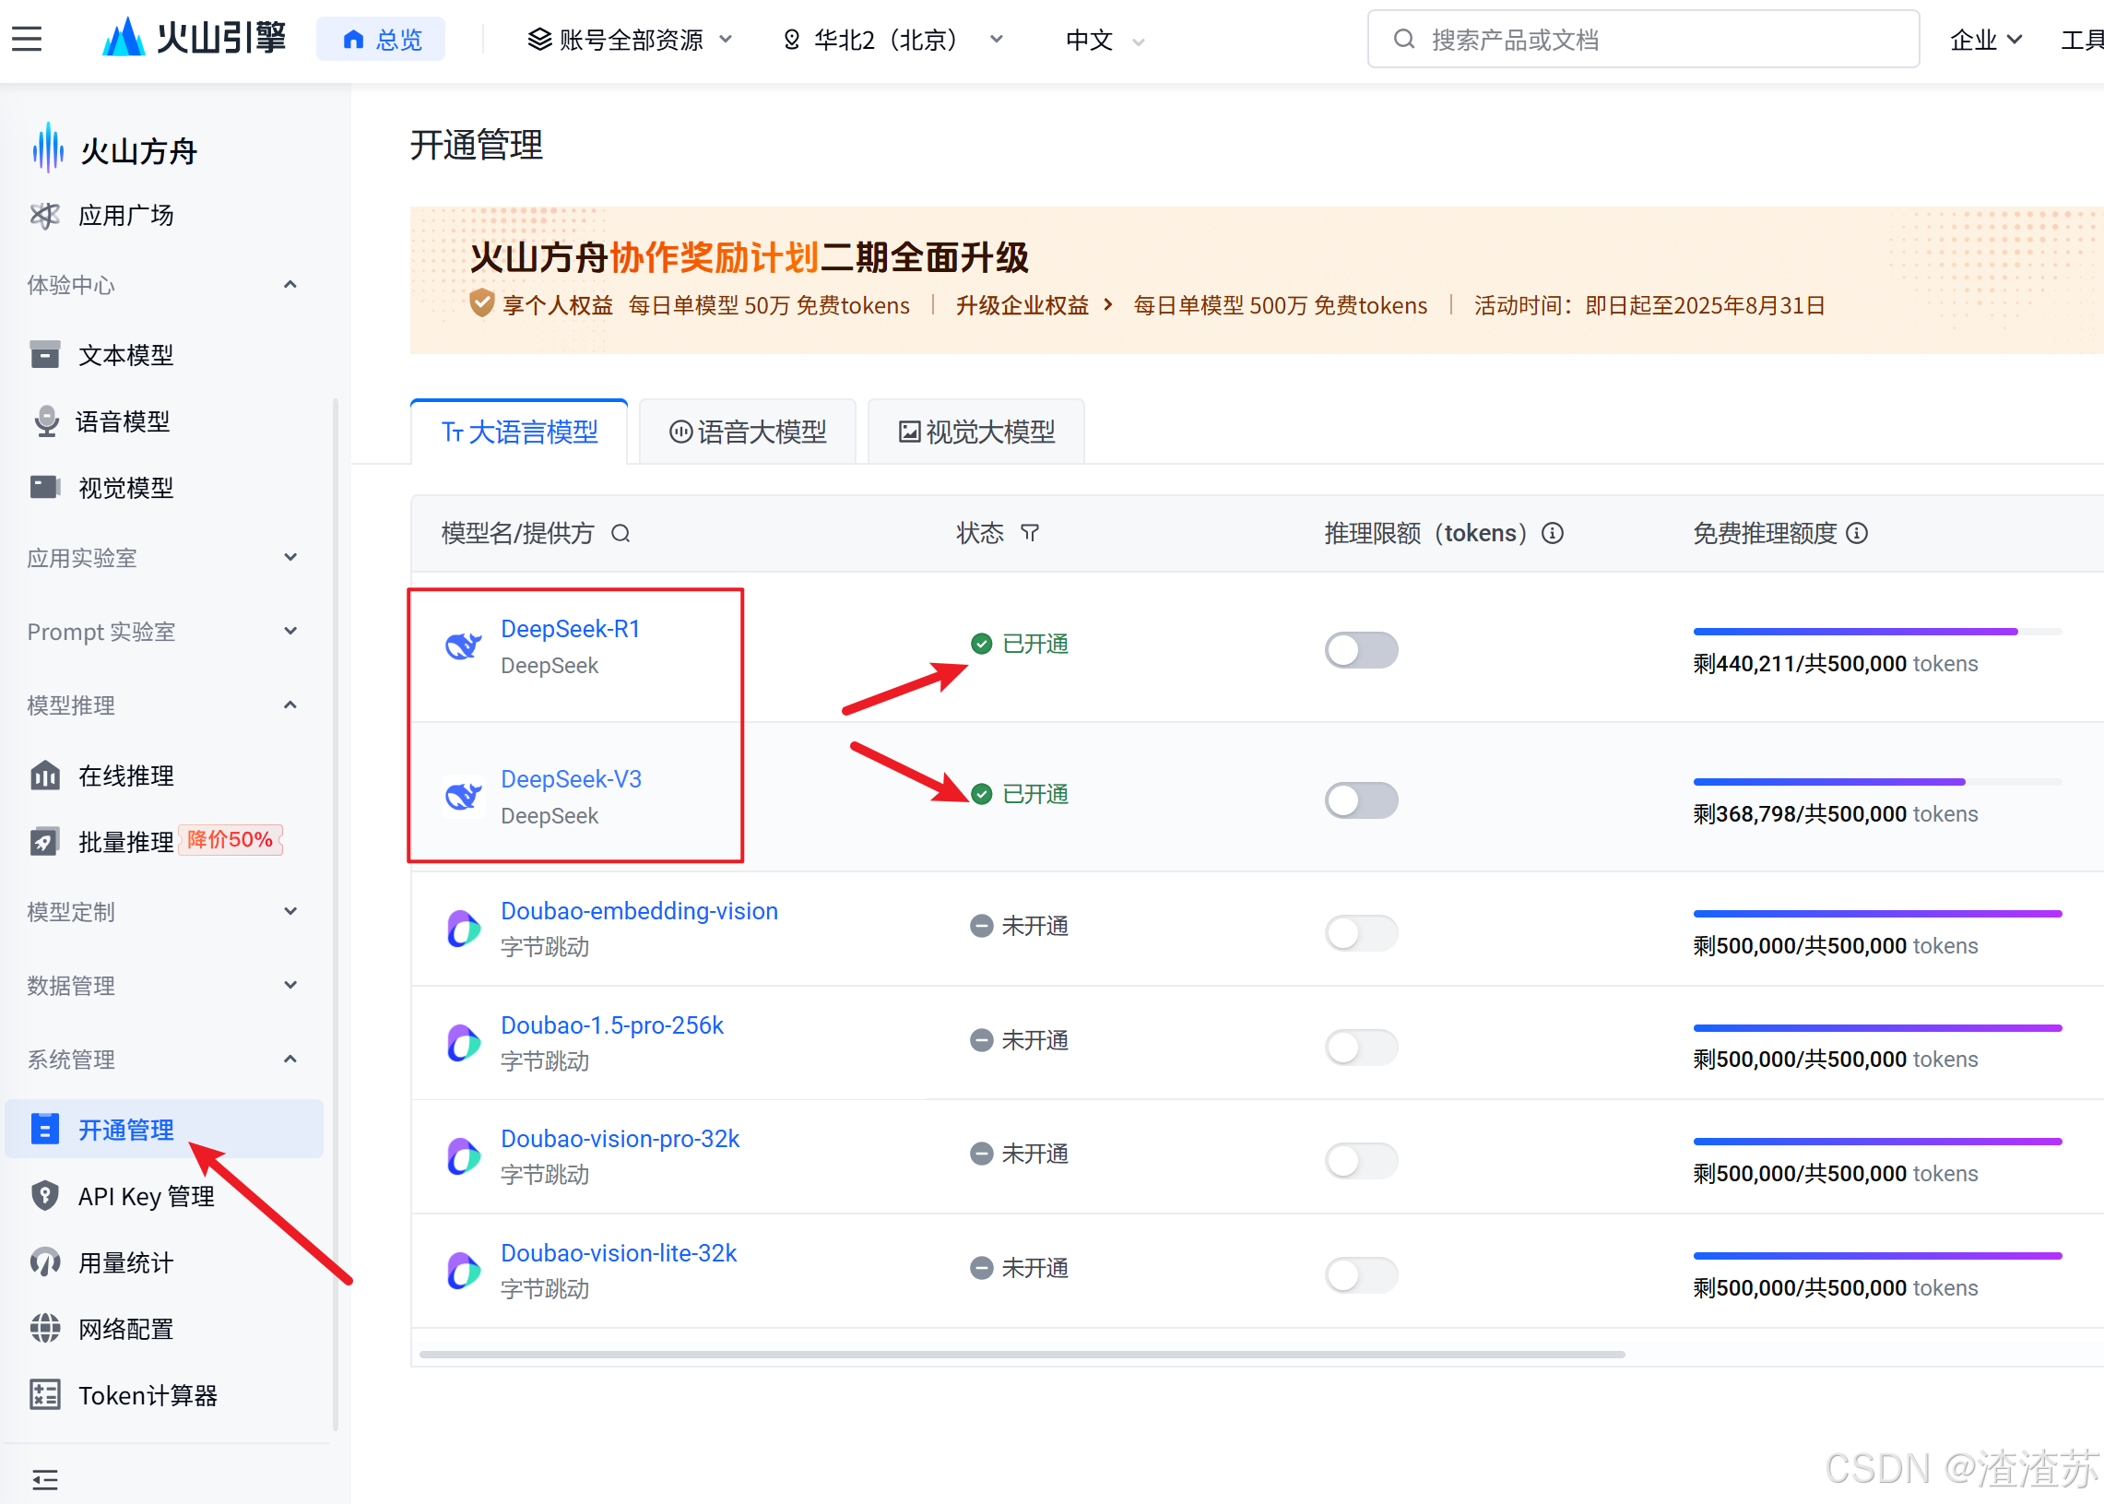Open the DeepSeek-V3 model link

click(571, 779)
